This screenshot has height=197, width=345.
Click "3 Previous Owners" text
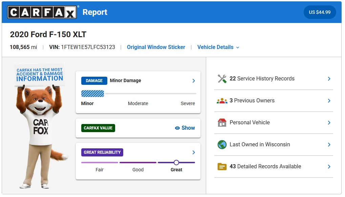[252, 101]
